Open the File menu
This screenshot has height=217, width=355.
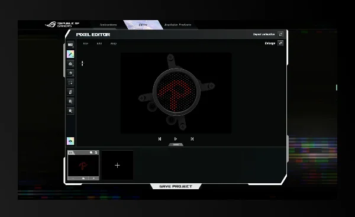point(86,43)
